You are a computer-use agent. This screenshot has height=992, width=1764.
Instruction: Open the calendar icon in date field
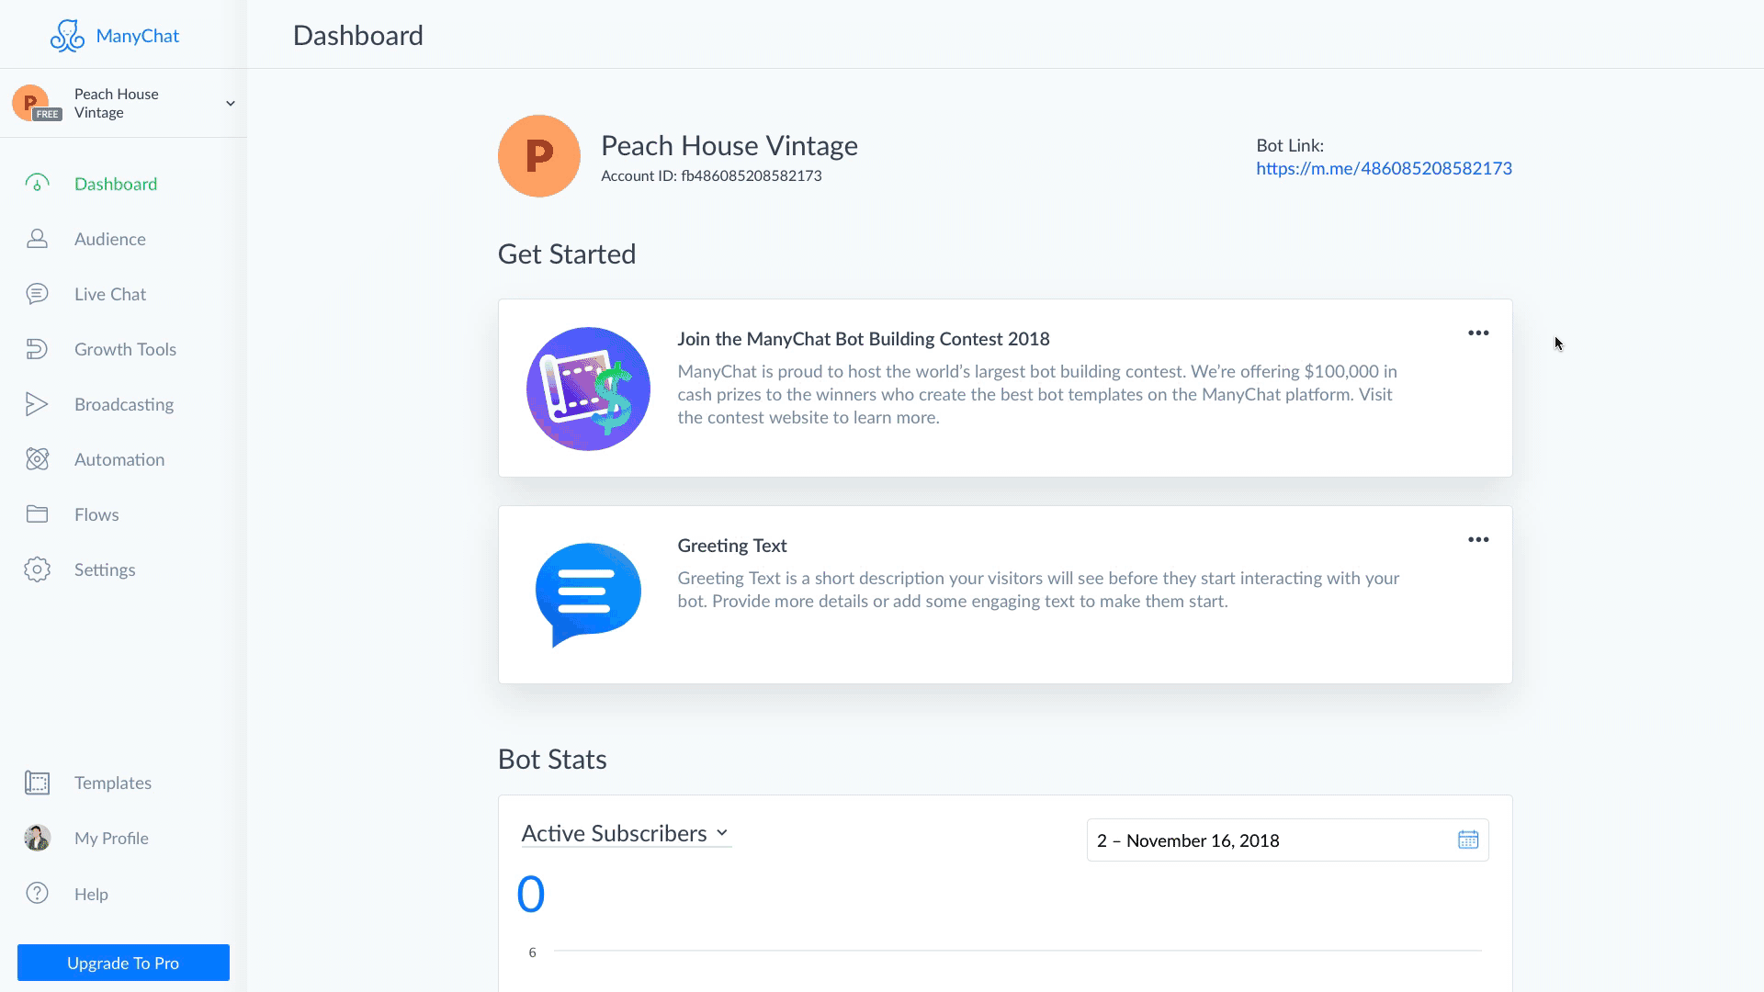pyautogui.click(x=1467, y=840)
